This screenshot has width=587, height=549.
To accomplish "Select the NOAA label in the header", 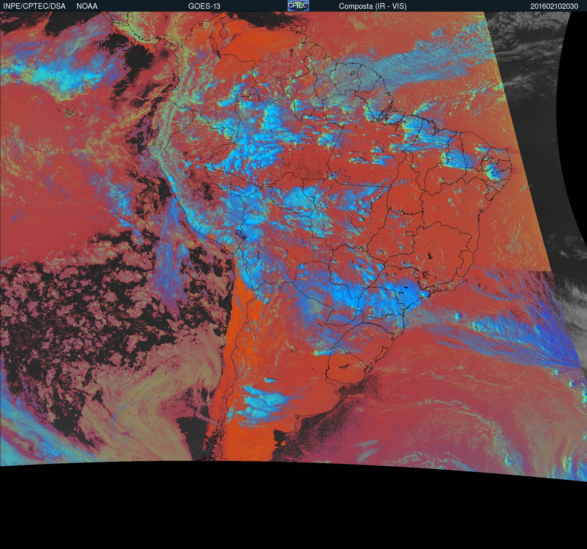I will click(x=87, y=6).
